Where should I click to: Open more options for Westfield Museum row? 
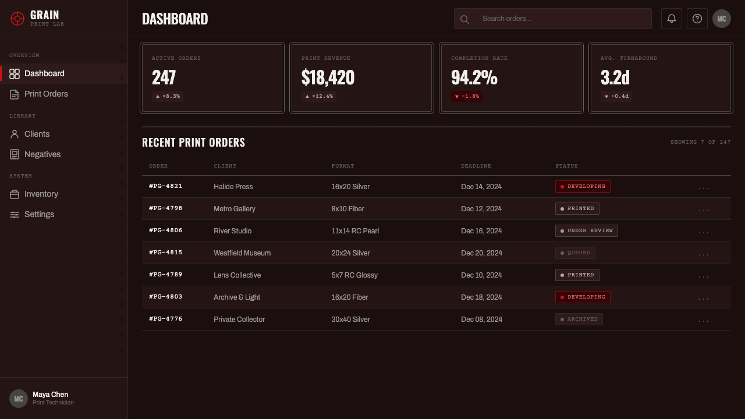[x=704, y=253]
